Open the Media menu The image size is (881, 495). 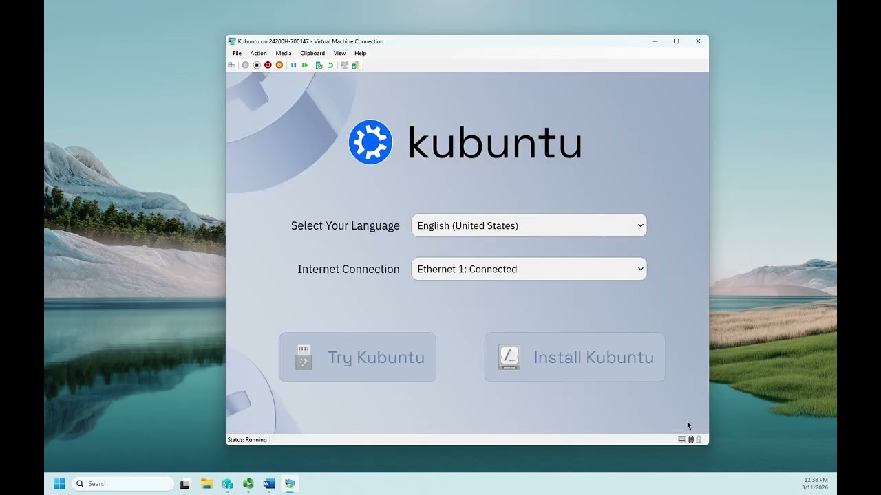click(x=283, y=53)
